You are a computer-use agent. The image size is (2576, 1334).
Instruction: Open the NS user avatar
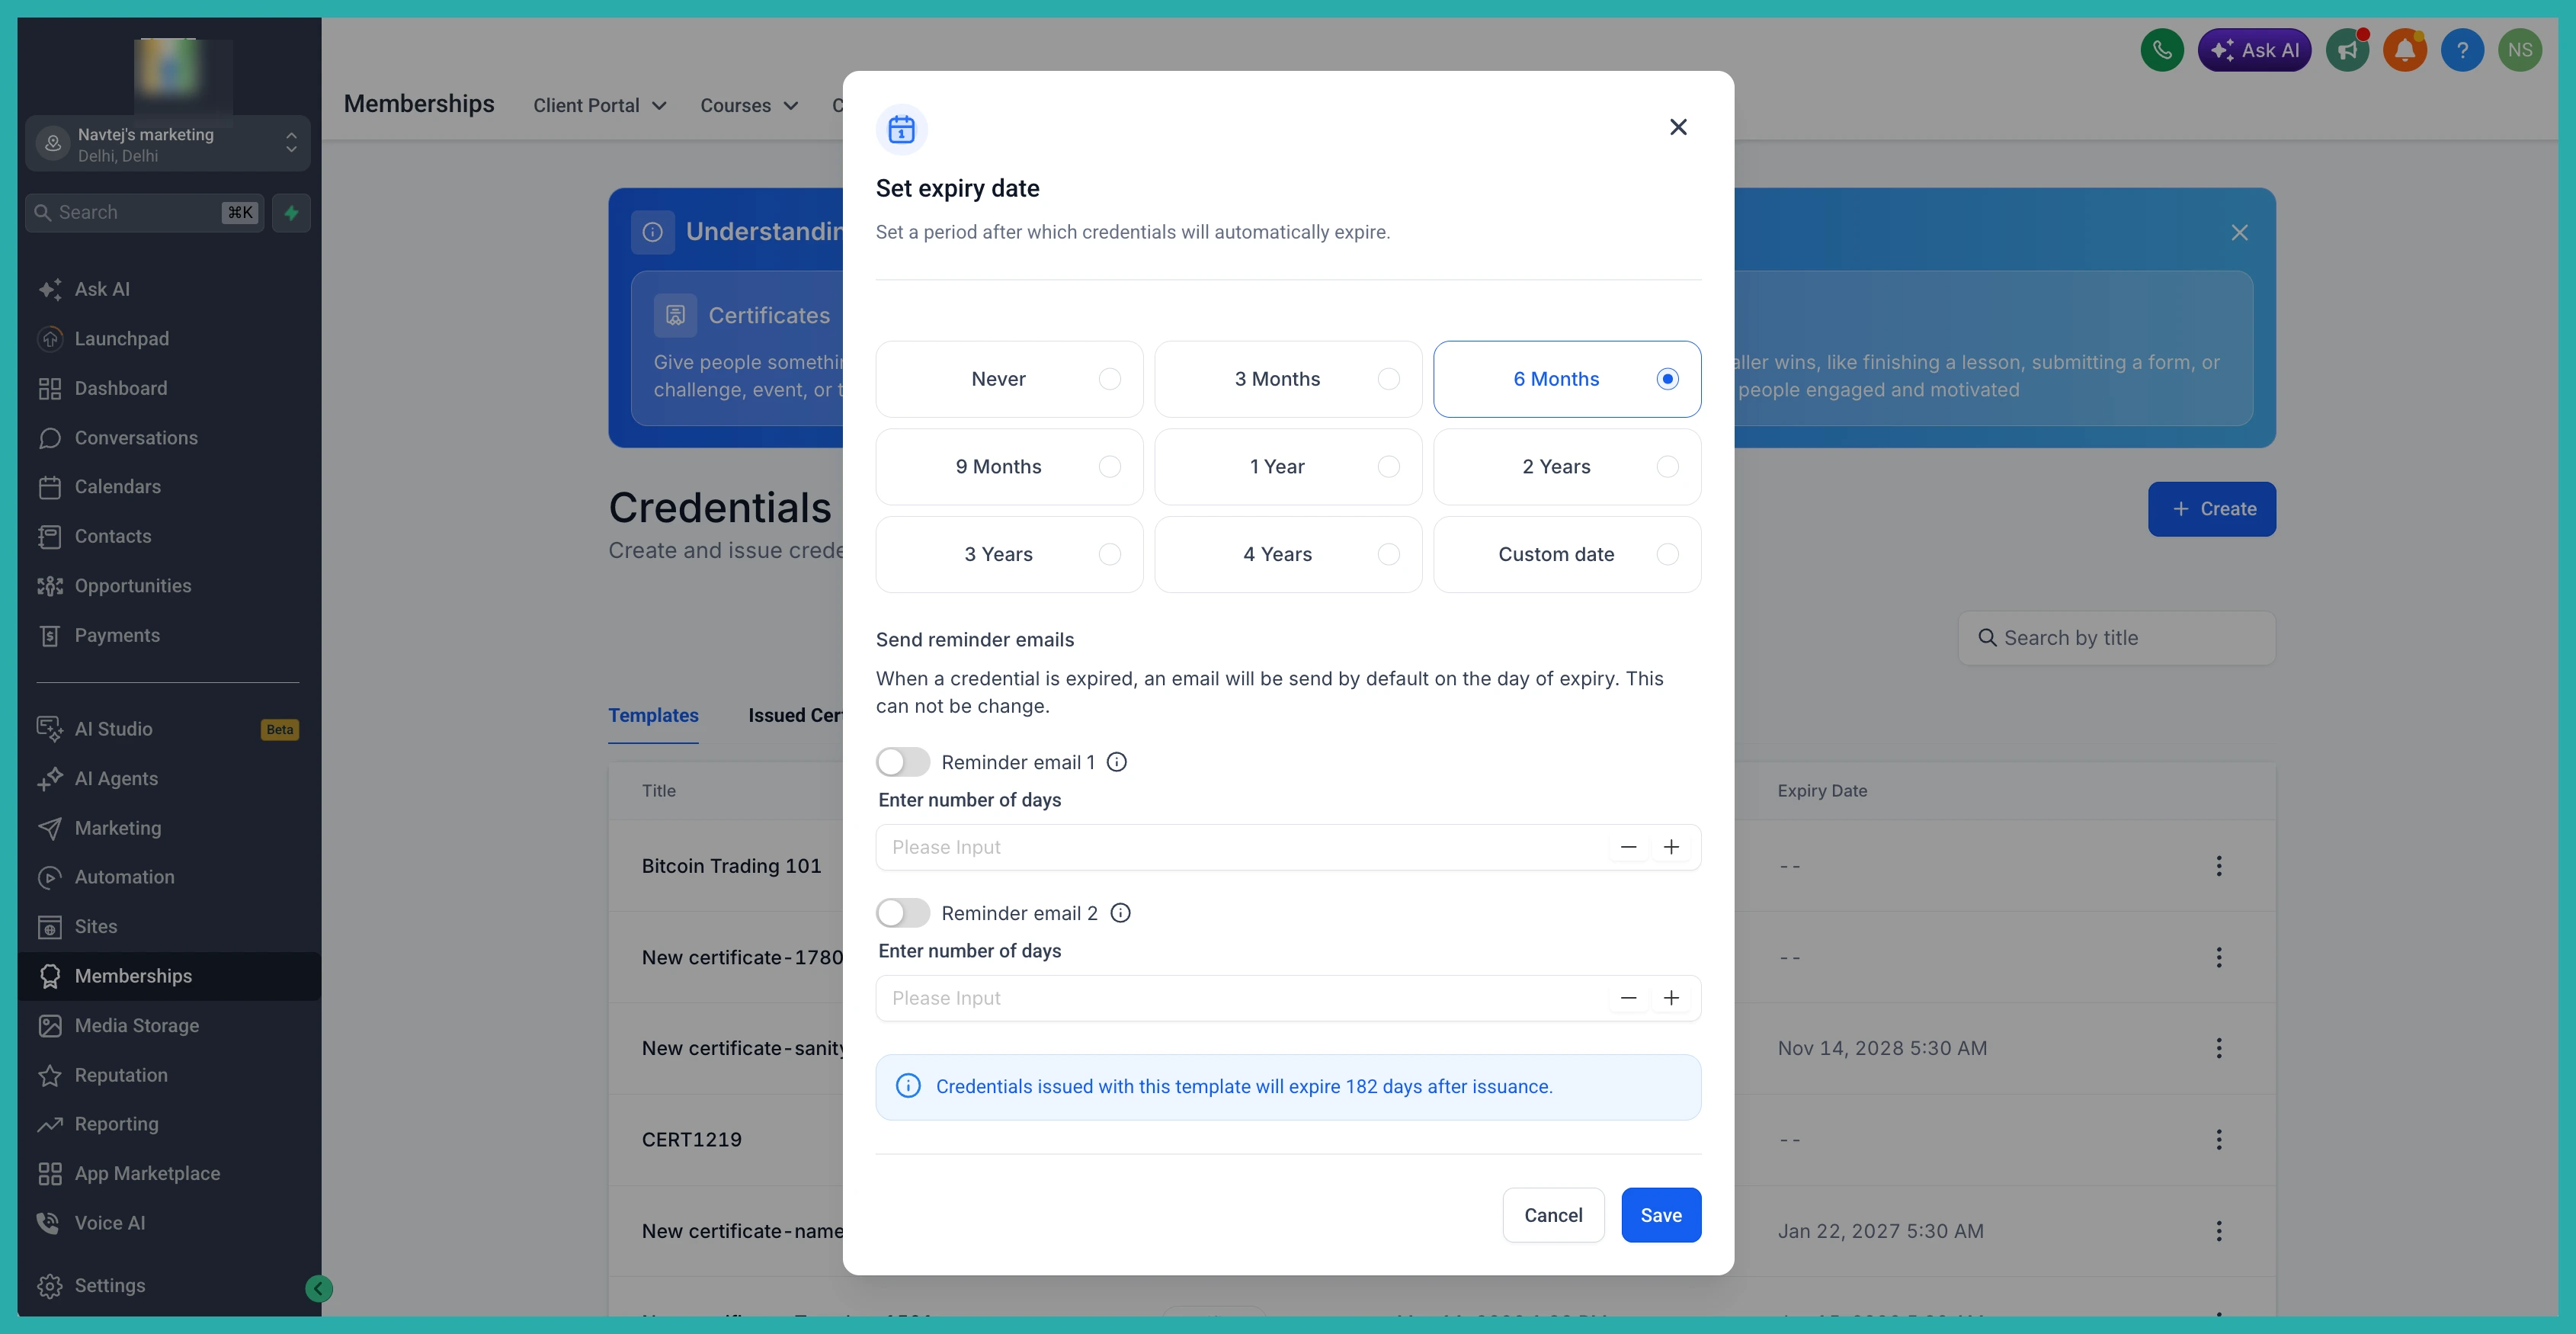(2520, 50)
